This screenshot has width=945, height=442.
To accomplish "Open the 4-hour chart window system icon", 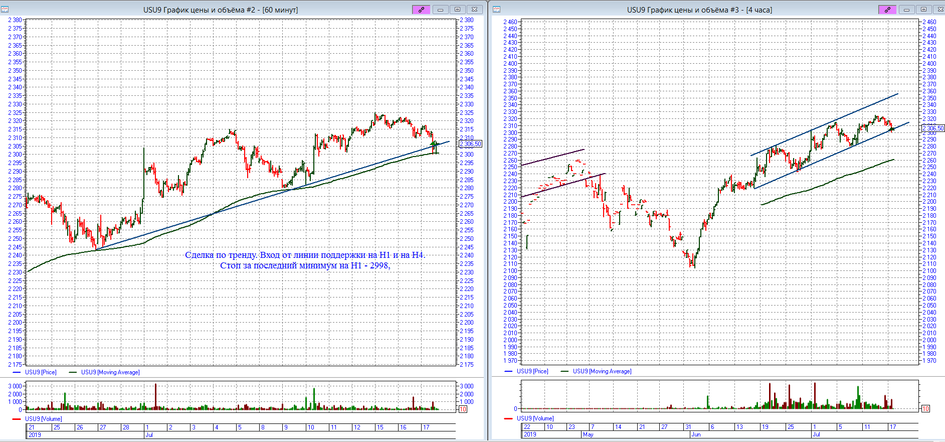I will click(497, 10).
